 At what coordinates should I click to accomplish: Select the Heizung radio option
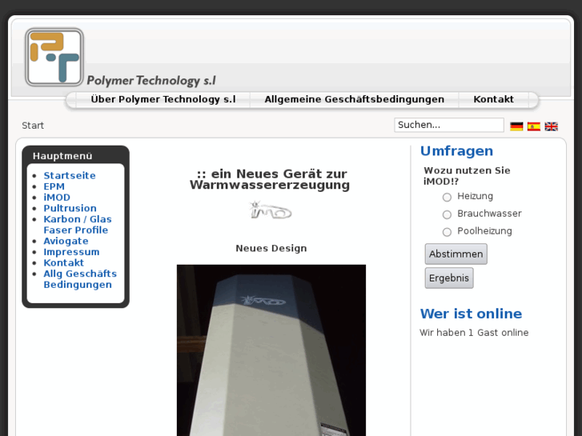(447, 197)
